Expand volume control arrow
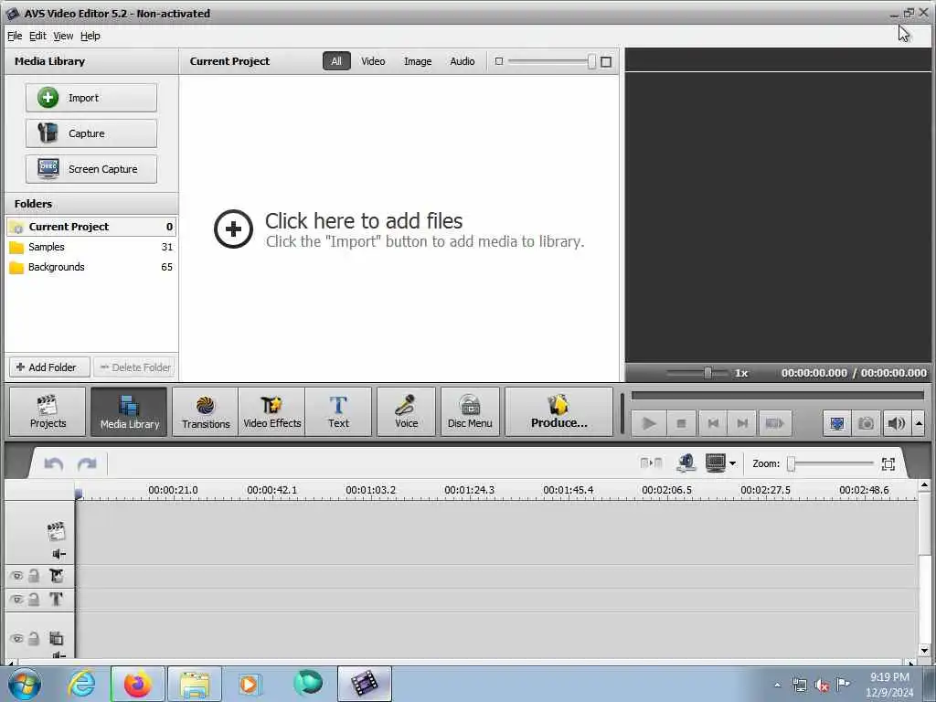Screen dimensions: 936x702 click(x=919, y=423)
